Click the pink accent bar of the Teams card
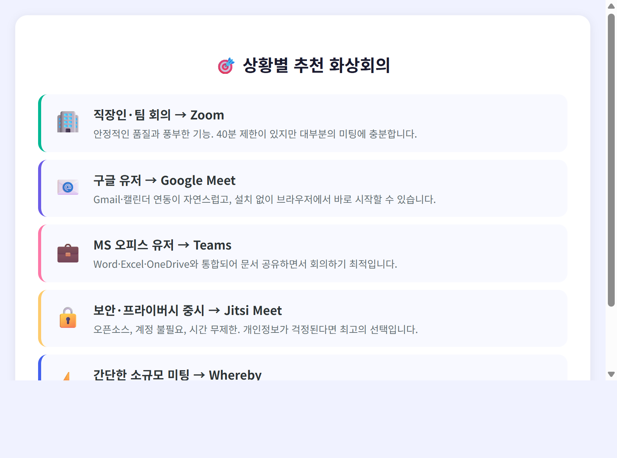This screenshot has height=458, width=617. [41, 253]
